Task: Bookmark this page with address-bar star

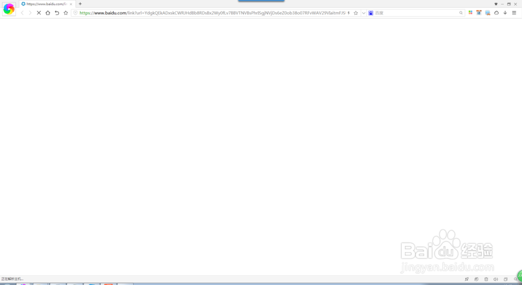Action: click(355, 13)
